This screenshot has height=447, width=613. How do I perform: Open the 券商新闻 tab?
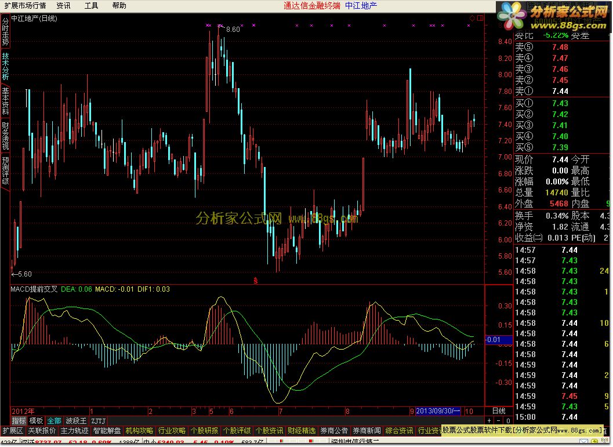click(367, 431)
